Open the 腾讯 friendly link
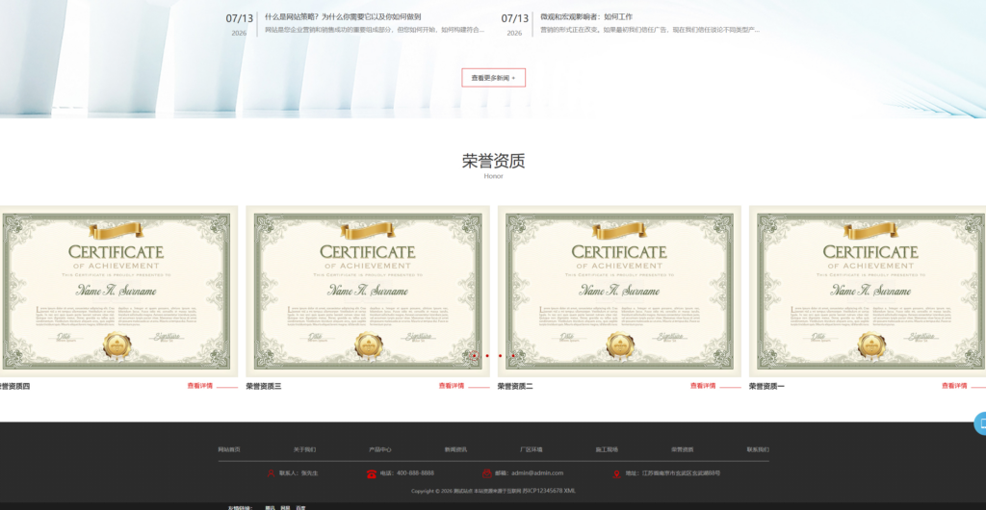Viewport: 986px width, 510px height. coord(270,507)
